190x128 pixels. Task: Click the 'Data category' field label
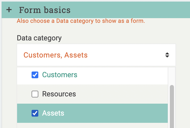coord(39,38)
